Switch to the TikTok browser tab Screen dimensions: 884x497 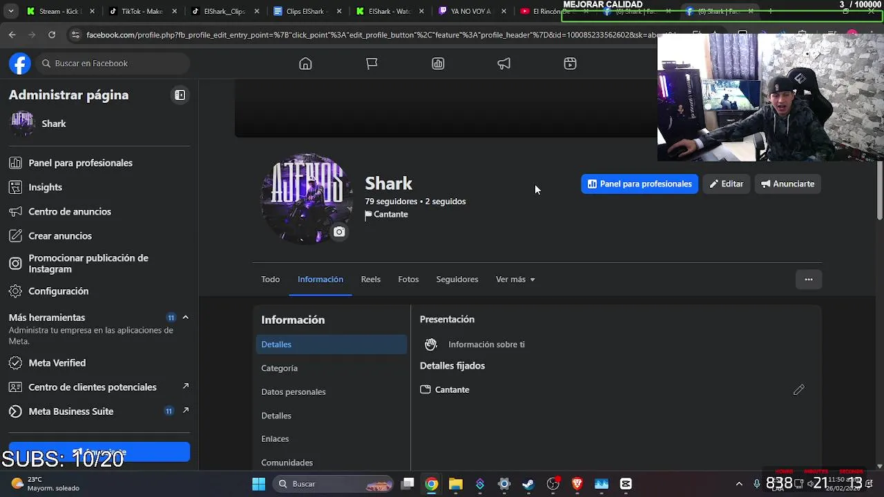142,11
